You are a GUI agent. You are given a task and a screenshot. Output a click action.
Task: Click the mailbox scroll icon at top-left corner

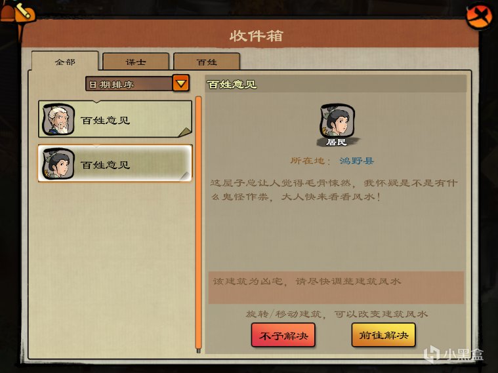click(x=18, y=12)
